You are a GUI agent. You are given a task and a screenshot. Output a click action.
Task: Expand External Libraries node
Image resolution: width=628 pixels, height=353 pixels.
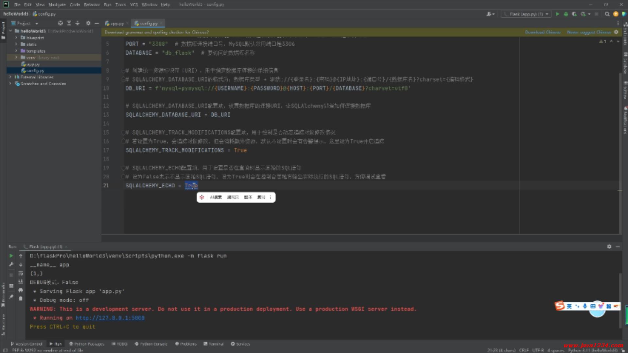10,77
